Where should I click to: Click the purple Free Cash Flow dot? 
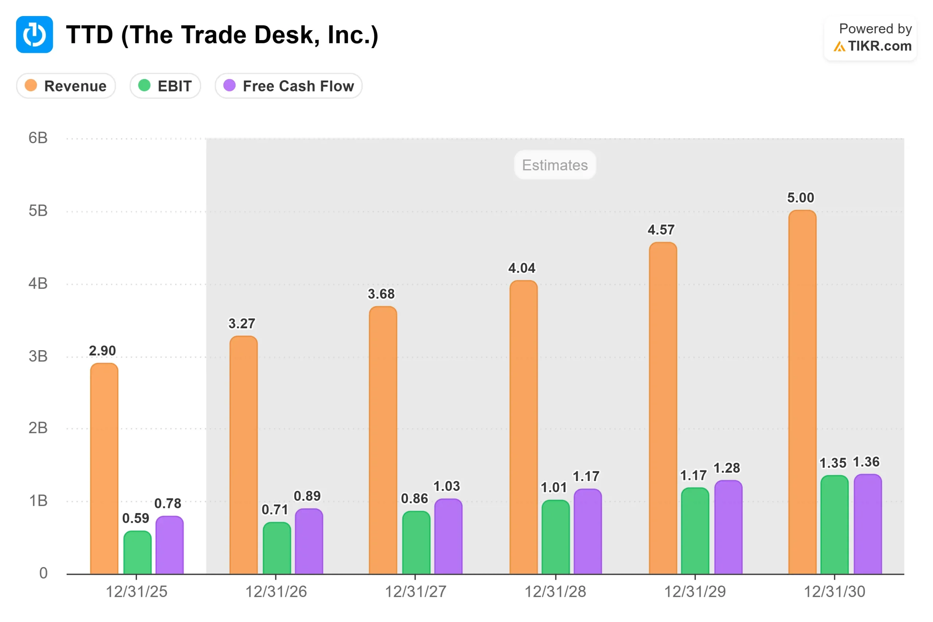coord(230,85)
